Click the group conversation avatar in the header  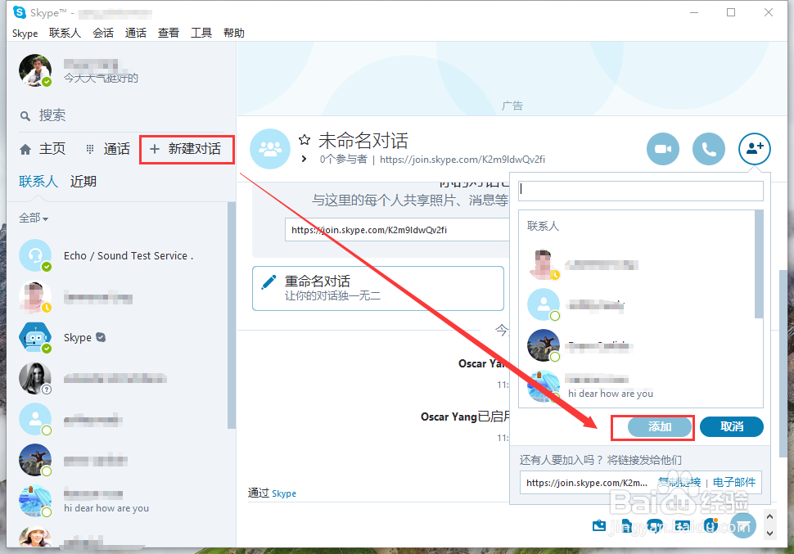click(x=270, y=149)
